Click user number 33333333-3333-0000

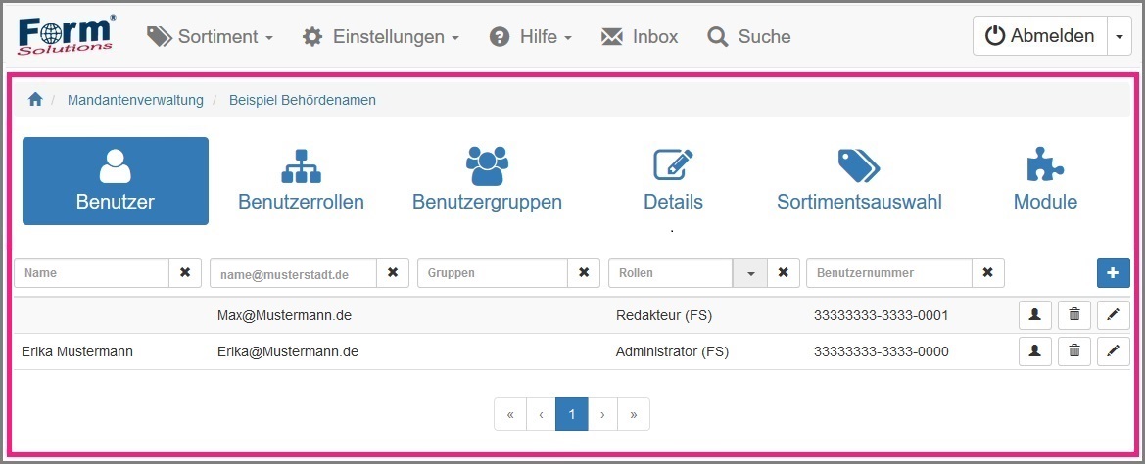pyautogui.click(x=882, y=351)
